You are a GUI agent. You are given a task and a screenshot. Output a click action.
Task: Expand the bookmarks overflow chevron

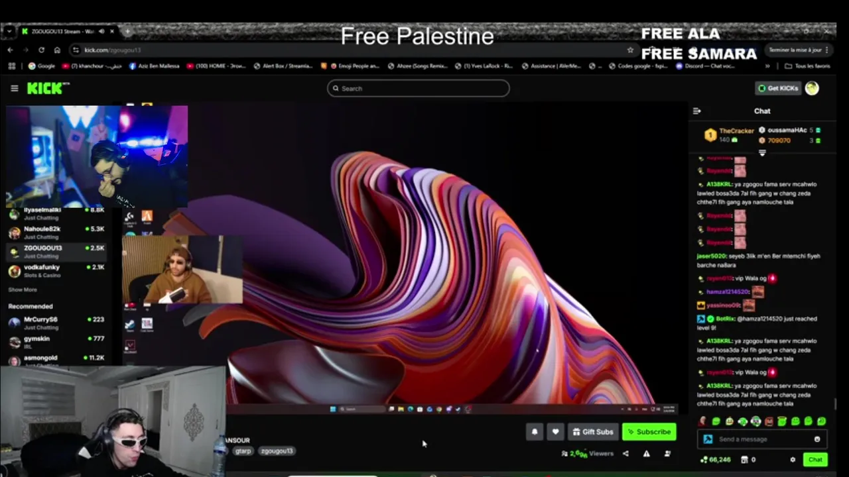(x=767, y=66)
